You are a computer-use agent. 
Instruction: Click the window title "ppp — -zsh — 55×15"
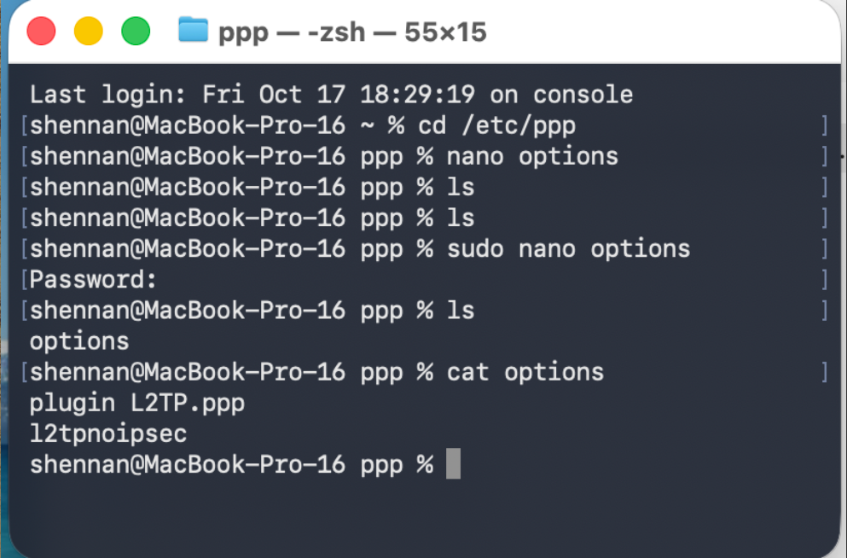[x=352, y=32]
